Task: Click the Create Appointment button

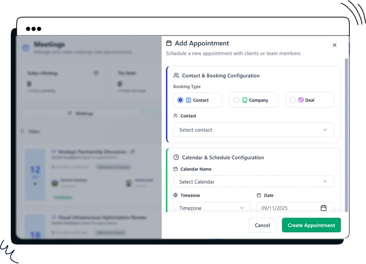Action: point(311,225)
